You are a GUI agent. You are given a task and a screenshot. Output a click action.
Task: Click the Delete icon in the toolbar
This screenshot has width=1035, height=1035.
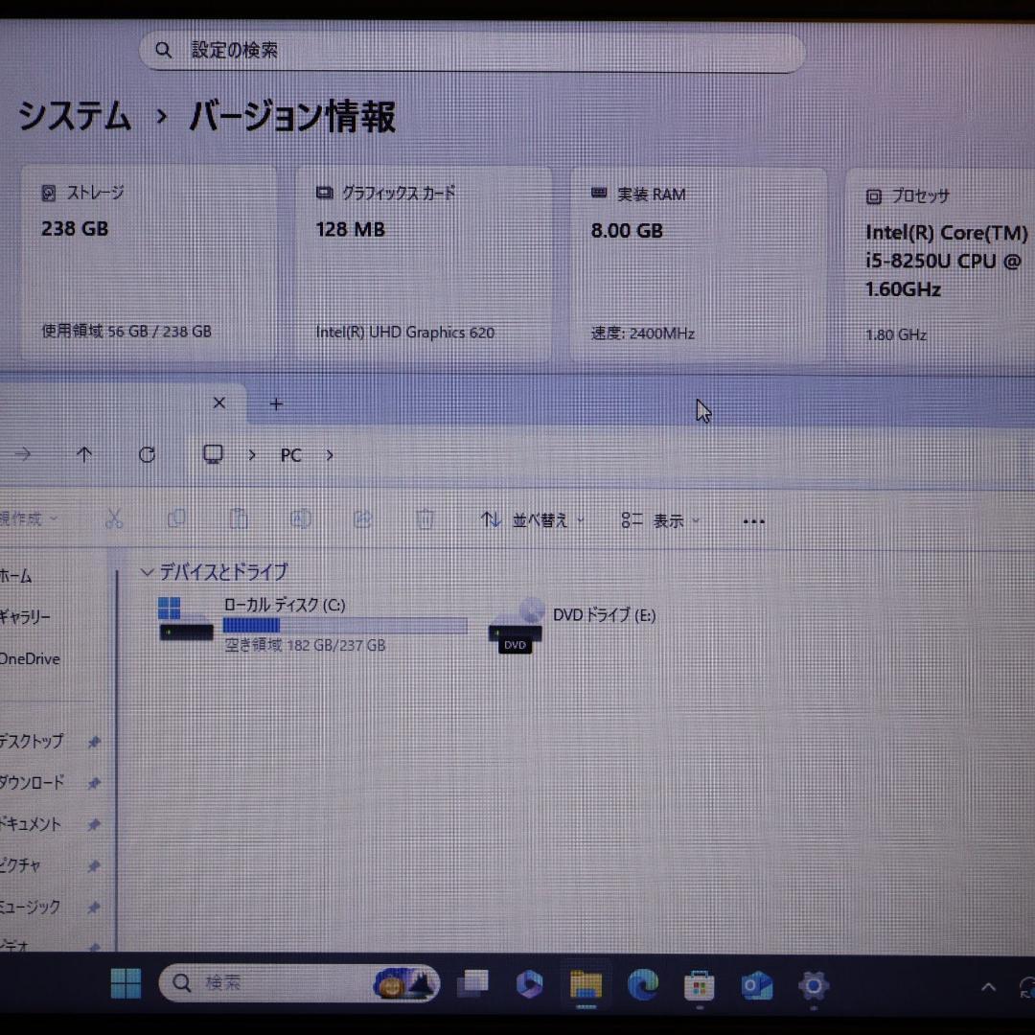[x=425, y=517]
